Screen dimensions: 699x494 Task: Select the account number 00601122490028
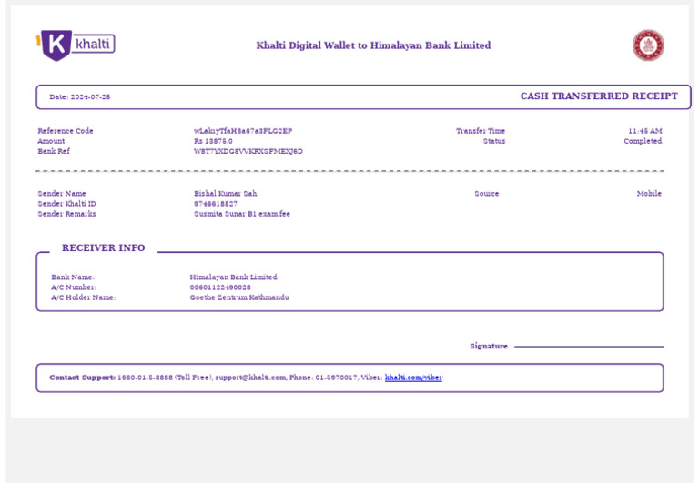tap(220, 287)
